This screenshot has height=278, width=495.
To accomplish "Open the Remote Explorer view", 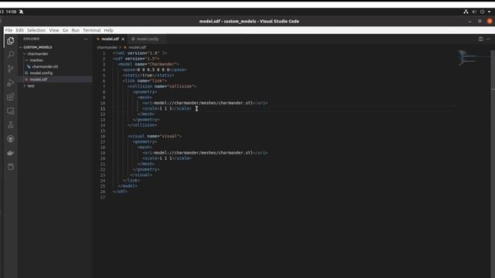I will tap(10, 110).
